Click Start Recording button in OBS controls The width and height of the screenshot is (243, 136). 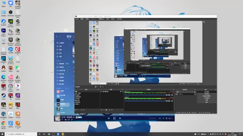click(x=207, y=94)
